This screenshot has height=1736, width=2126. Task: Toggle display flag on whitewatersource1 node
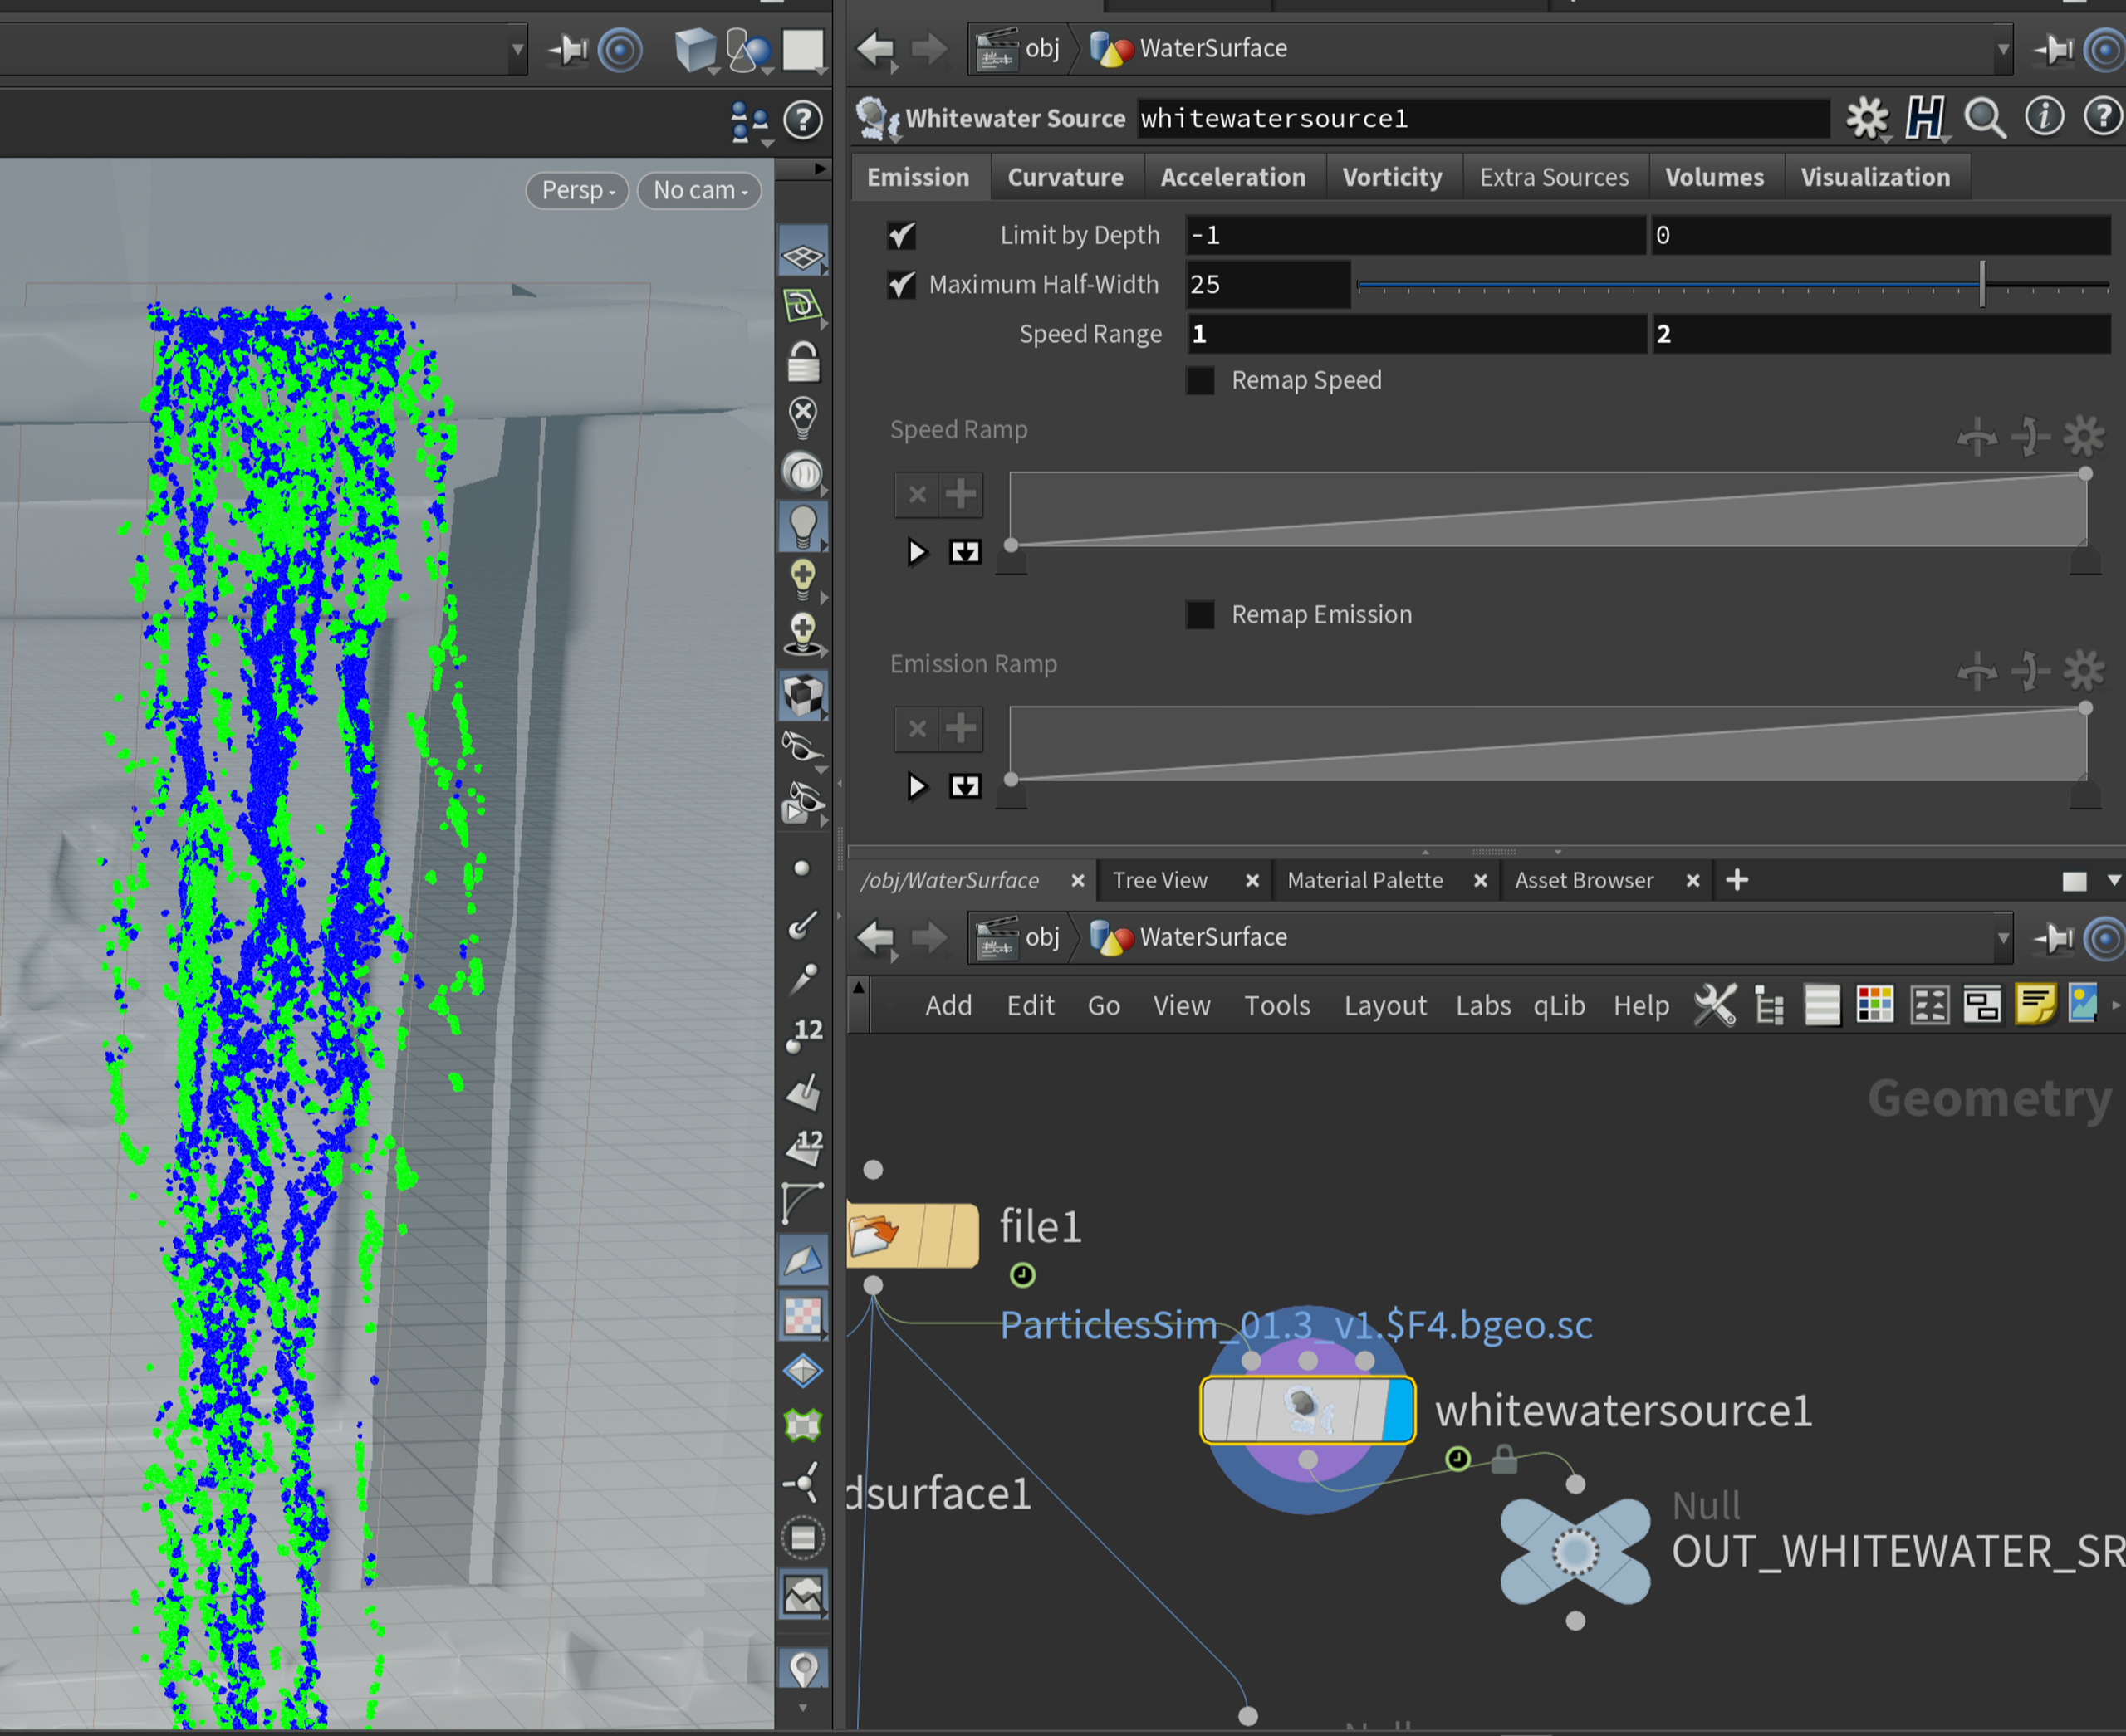click(x=1399, y=1410)
